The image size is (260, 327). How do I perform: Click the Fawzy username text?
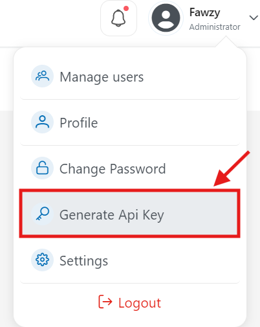tap(204, 13)
